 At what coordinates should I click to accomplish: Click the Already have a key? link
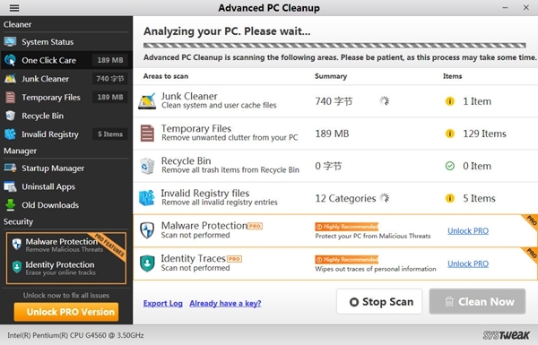coord(225,303)
